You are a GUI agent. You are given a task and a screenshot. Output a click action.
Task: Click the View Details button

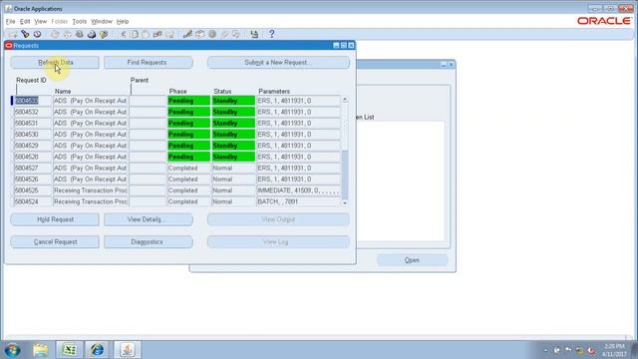(x=149, y=219)
